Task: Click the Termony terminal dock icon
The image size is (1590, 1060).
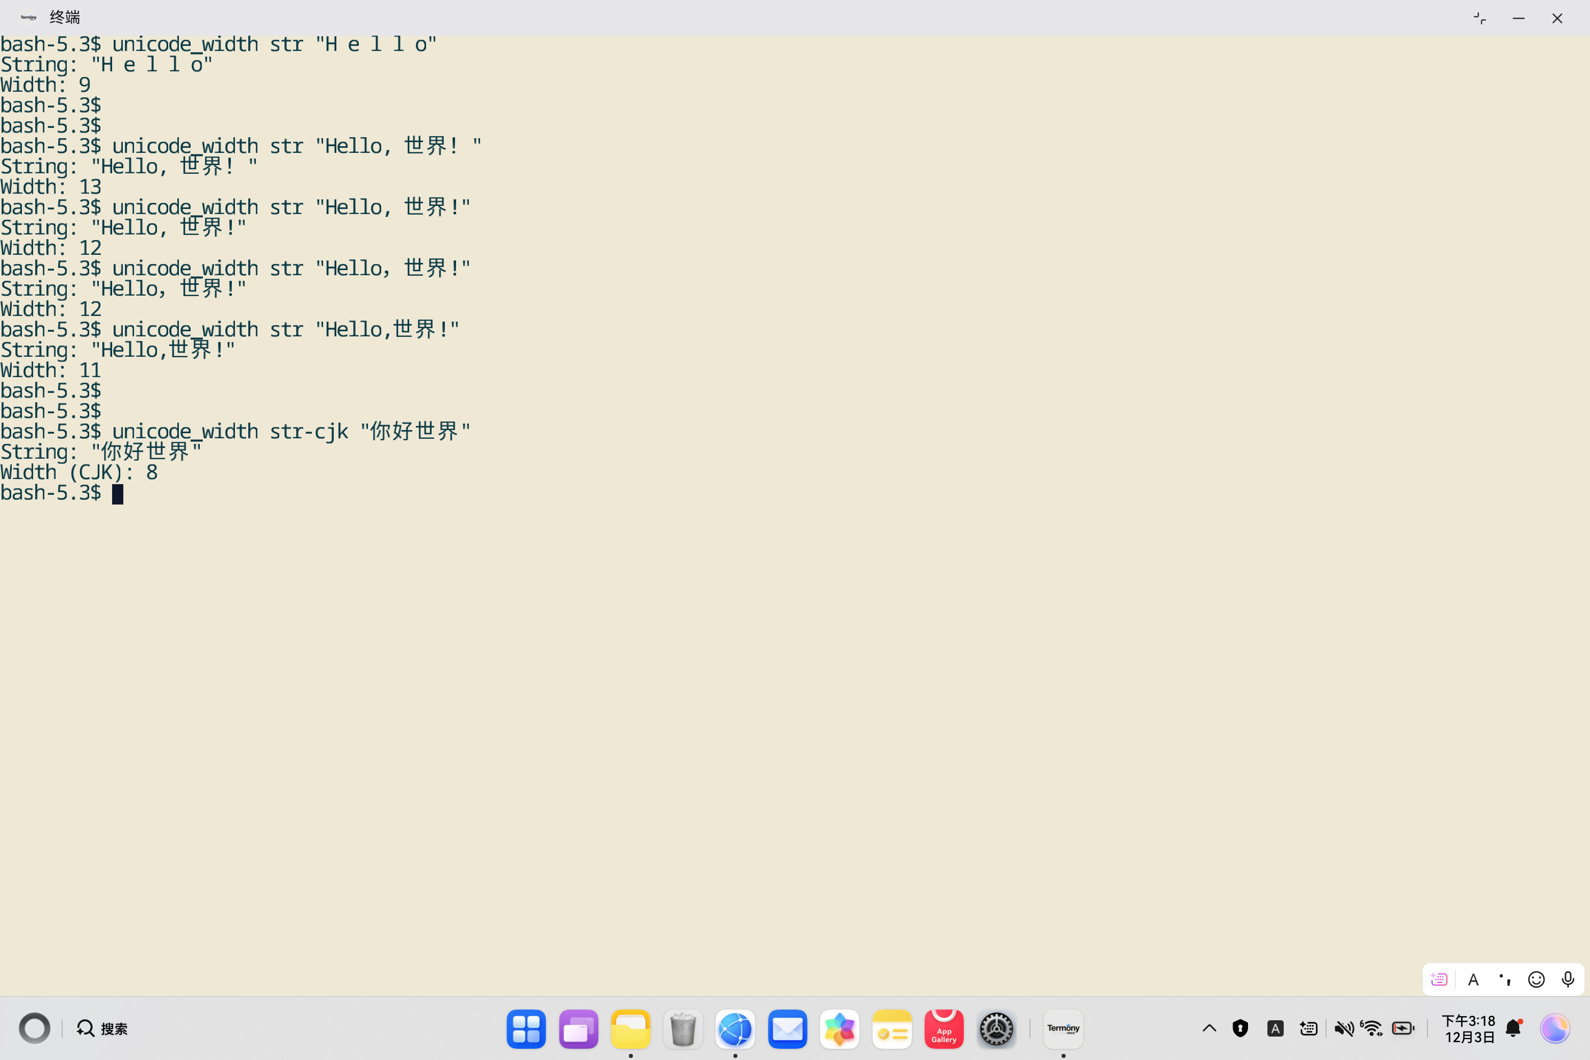Action: pyautogui.click(x=1063, y=1028)
